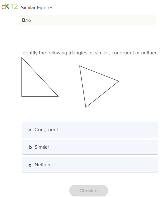Click the word Similar in option b
Viewport: 160px width, 197px height.
coord(42,147)
